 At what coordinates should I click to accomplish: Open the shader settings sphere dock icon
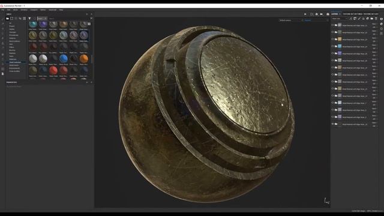(382, 24)
